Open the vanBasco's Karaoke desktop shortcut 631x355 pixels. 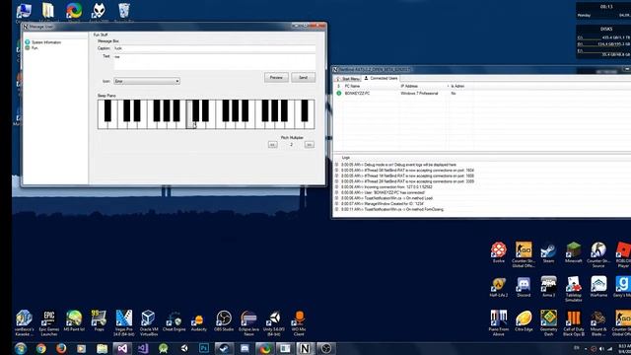tap(24, 323)
